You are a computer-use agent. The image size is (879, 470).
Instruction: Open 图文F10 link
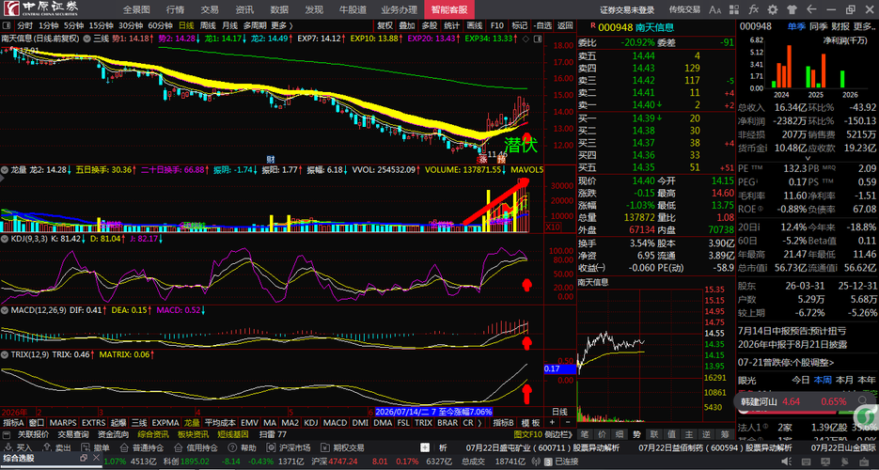pyautogui.click(x=528, y=434)
